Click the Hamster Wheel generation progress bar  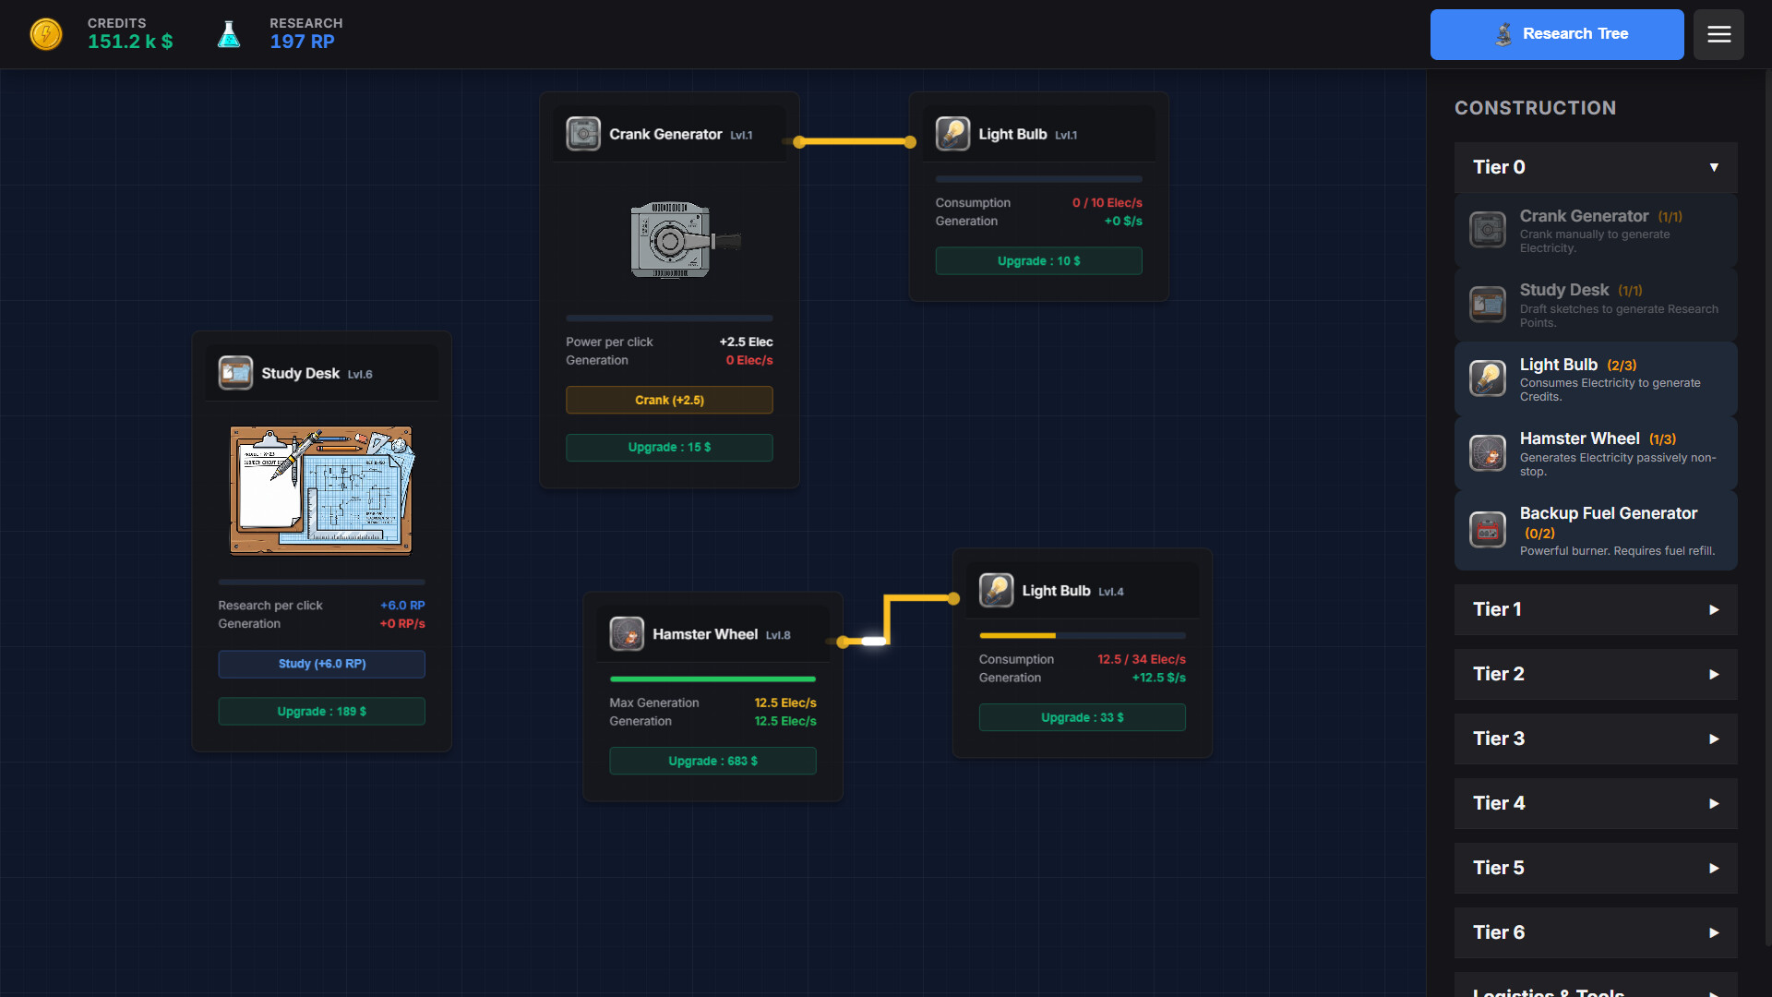(712, 679)
